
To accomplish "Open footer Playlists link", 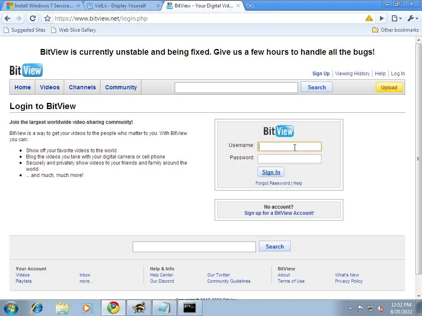I will coord(23,281).
